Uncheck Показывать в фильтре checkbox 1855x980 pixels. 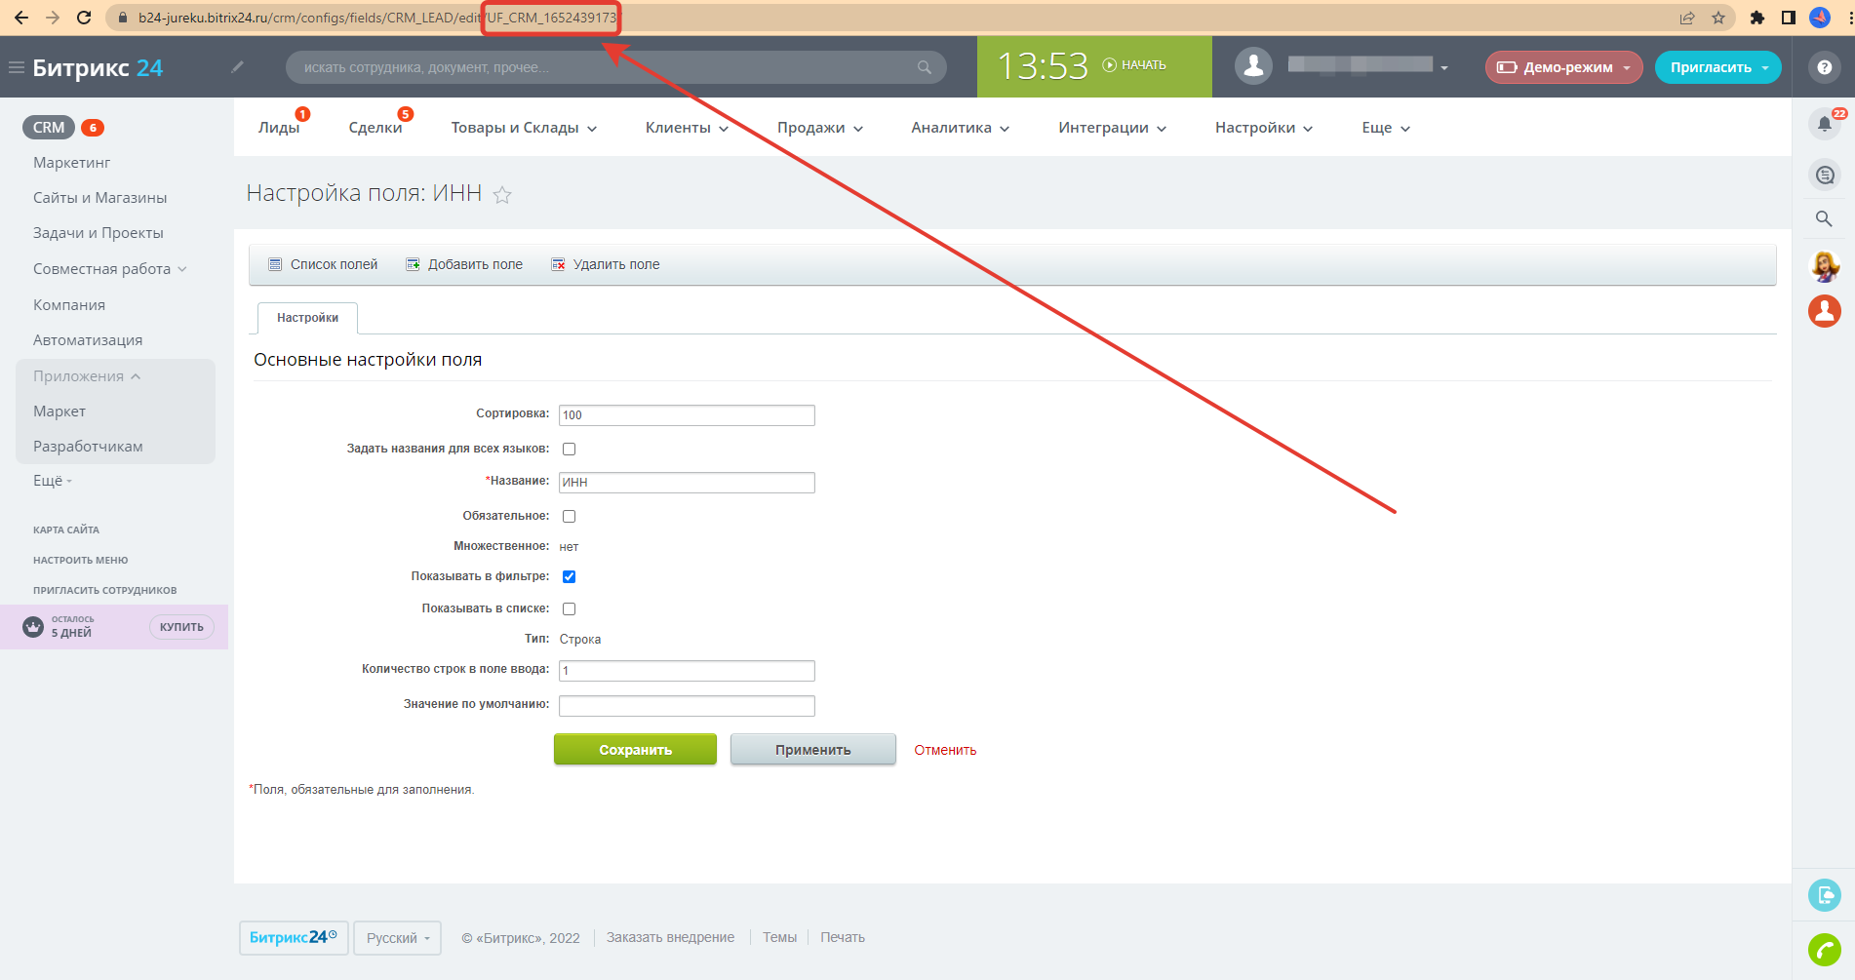click(x=570, y=576)
